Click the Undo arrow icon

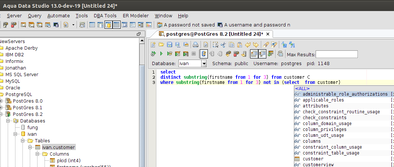[x=248, y=45]
